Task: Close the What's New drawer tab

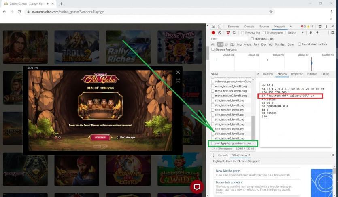Action: [249, 155]
